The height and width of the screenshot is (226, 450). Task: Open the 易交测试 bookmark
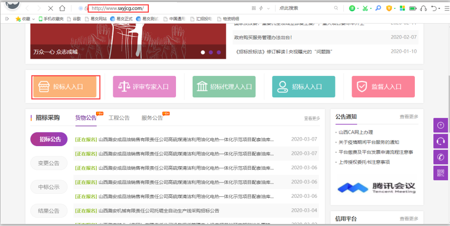tap(147, 19)
